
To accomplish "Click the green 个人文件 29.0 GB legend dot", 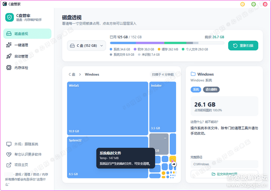I will 183,49.
